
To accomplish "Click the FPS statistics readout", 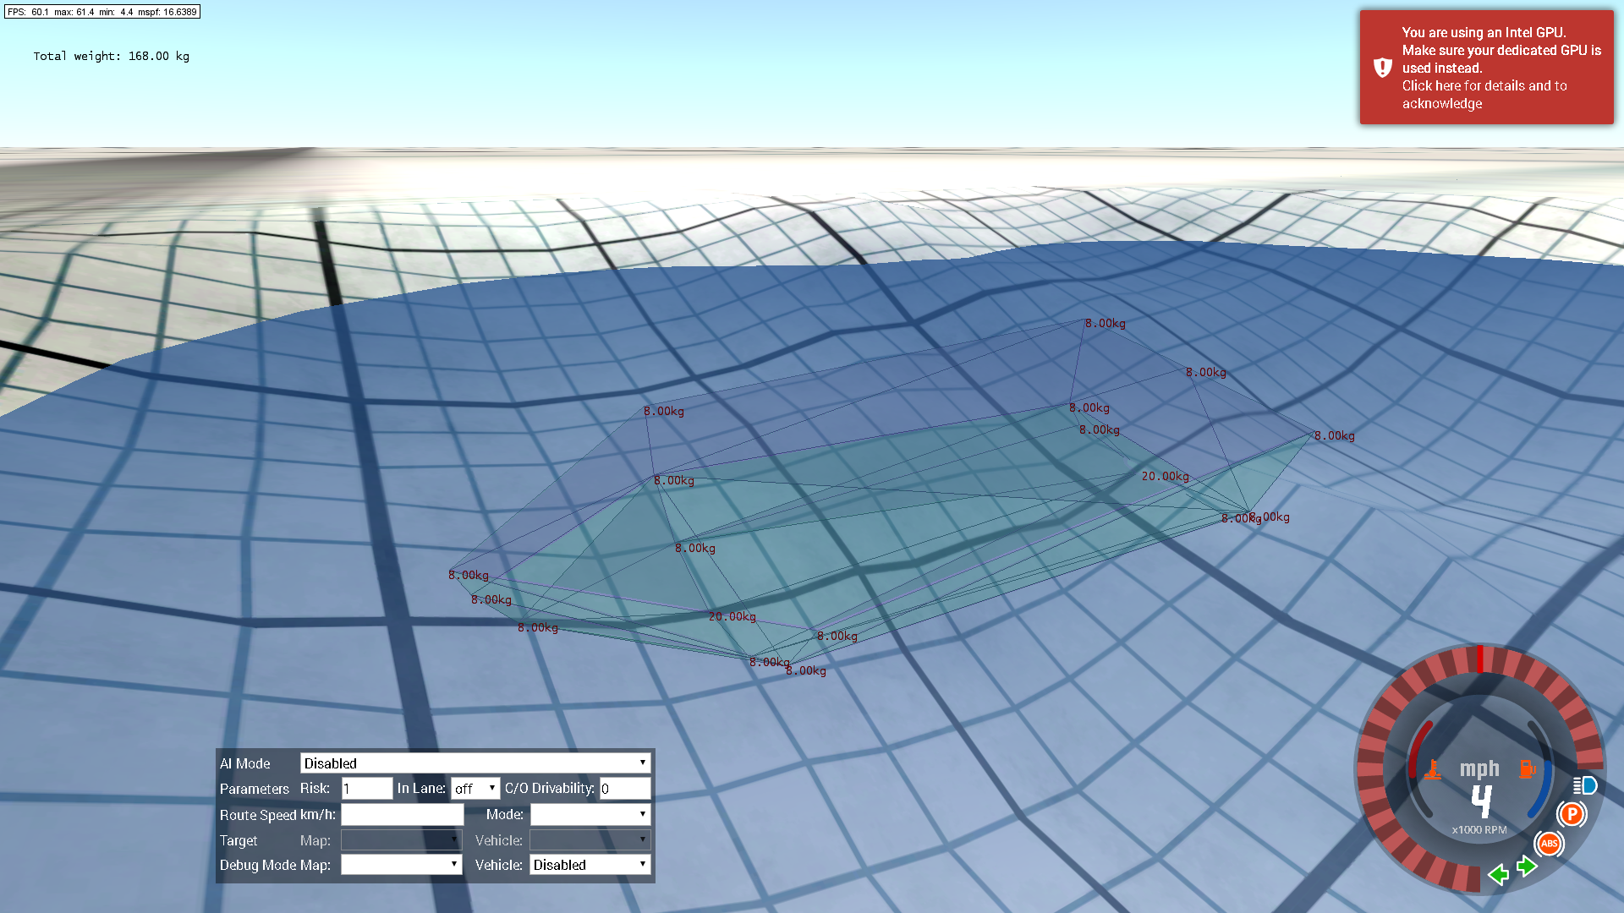I will (x=102, y=12).
